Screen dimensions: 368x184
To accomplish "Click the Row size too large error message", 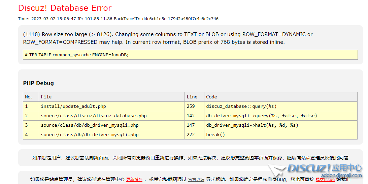I will tap(168, 38).
